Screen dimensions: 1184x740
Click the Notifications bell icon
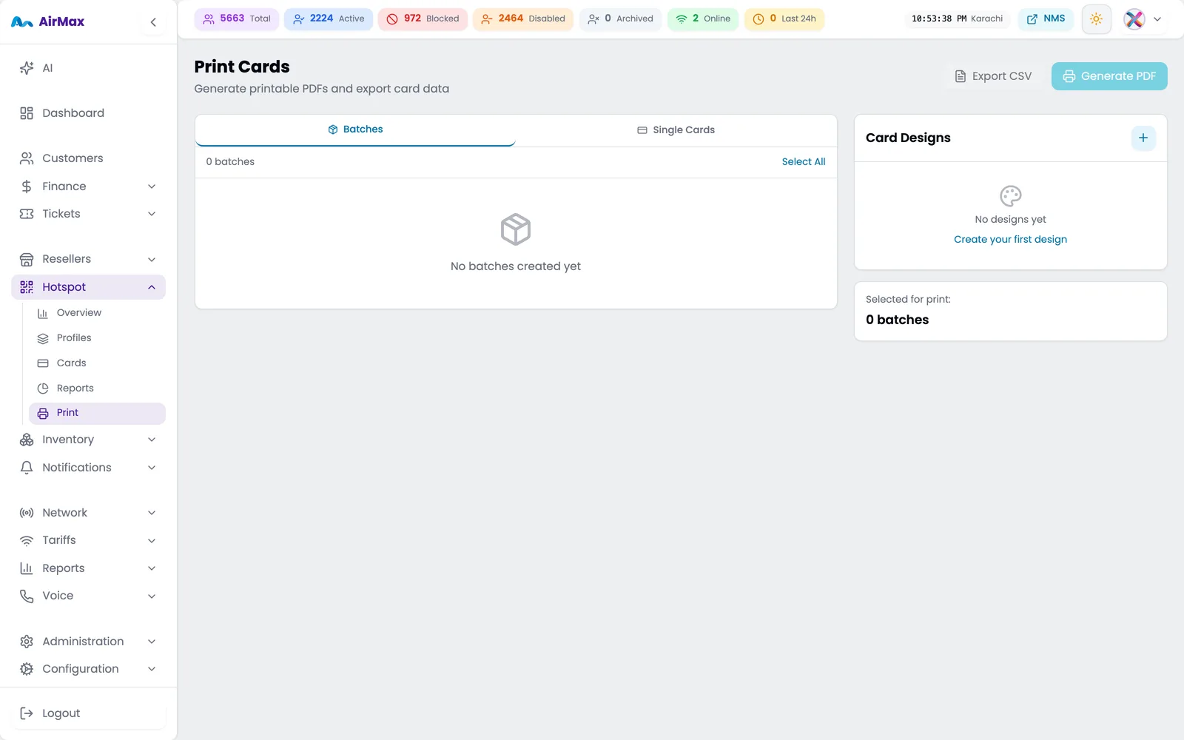point(27,468)
